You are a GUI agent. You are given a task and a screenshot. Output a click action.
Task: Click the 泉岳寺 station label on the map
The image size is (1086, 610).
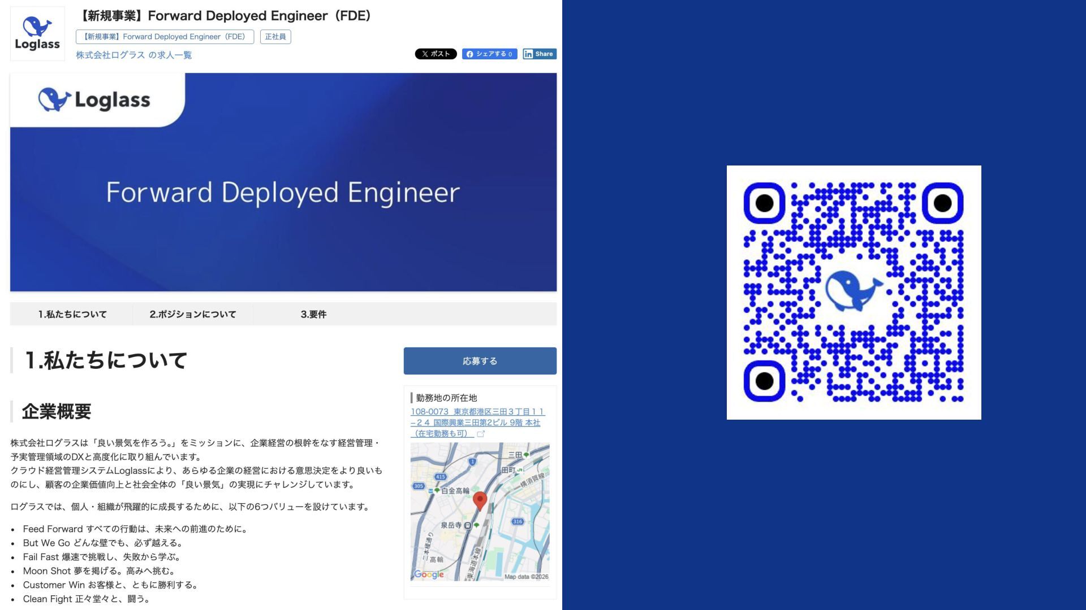click(x=451, y=525)
